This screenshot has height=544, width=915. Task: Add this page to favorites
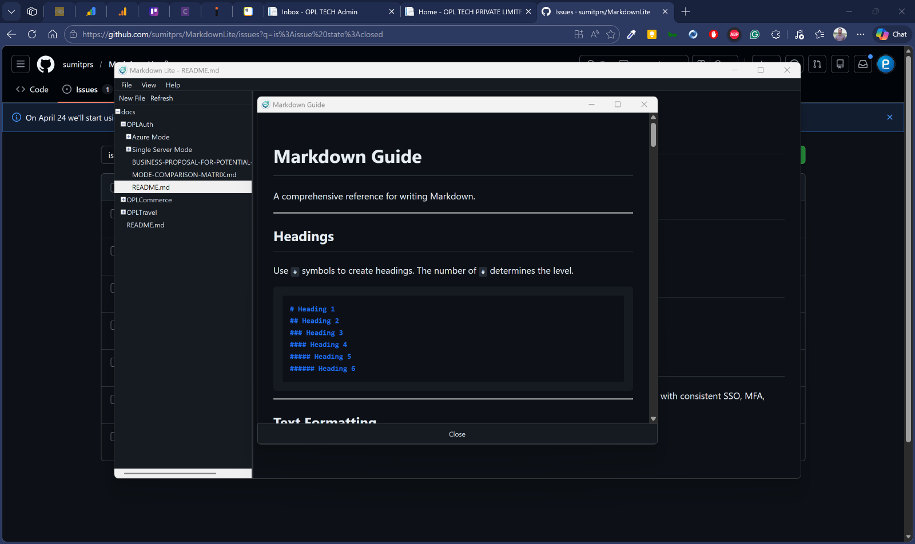[611, 34]
